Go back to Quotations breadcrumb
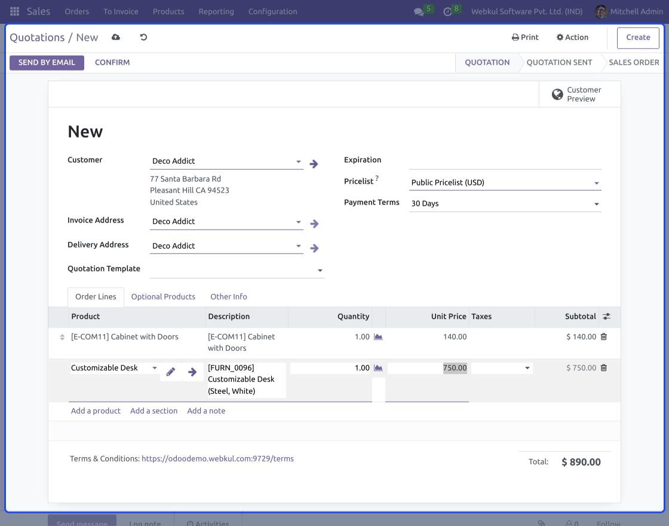669x526 pixels. point(37,38)
